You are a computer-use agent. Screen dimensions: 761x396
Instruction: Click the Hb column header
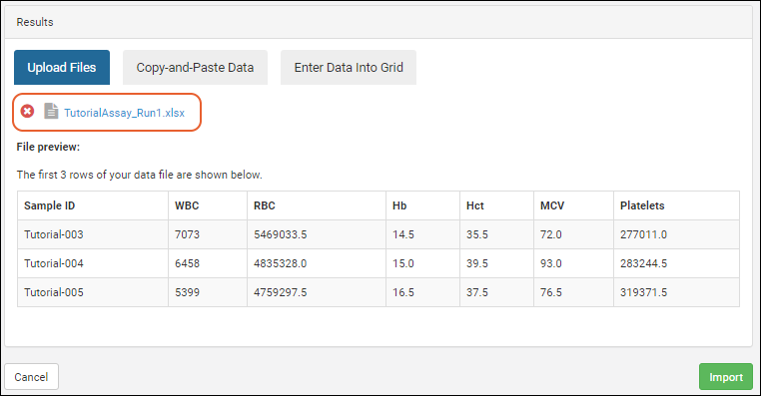[422, 205]
